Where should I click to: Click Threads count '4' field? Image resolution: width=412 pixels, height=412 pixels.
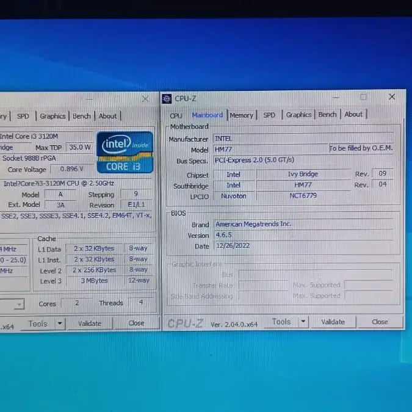141,302
